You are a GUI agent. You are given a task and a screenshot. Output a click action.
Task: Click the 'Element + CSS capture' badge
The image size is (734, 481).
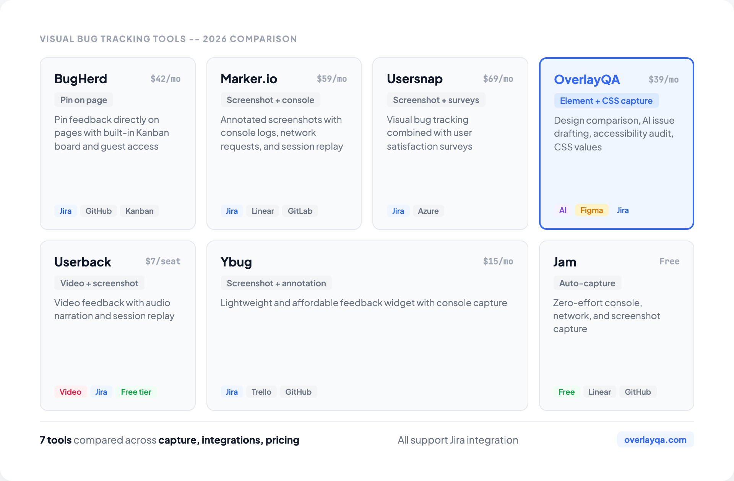(606, 101)
